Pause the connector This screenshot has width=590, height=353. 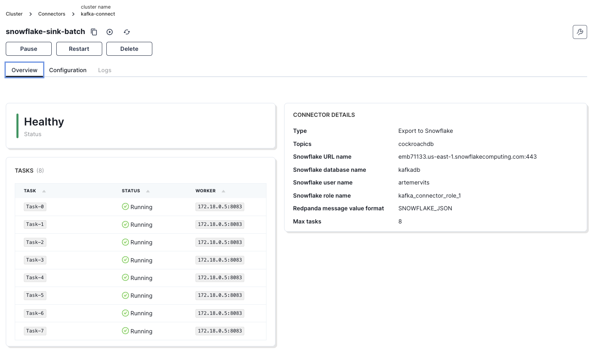click(x=29, y=49)
